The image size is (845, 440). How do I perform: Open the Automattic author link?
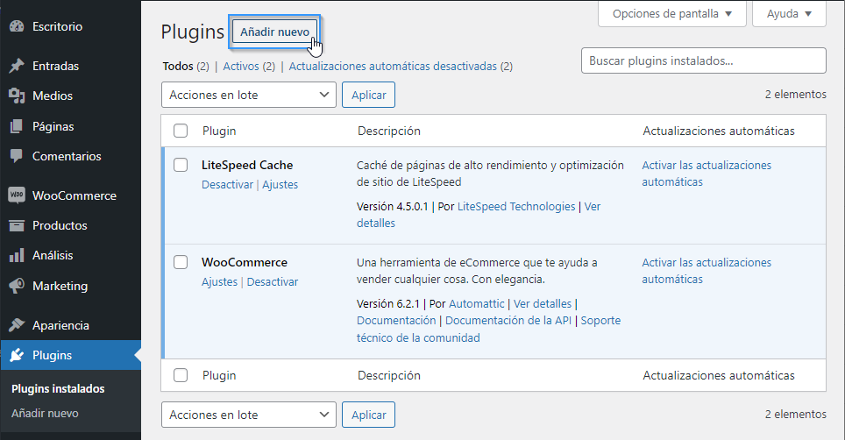[476, 304]
